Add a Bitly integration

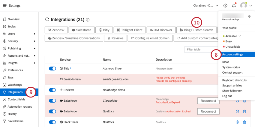[x=104, y=30]
